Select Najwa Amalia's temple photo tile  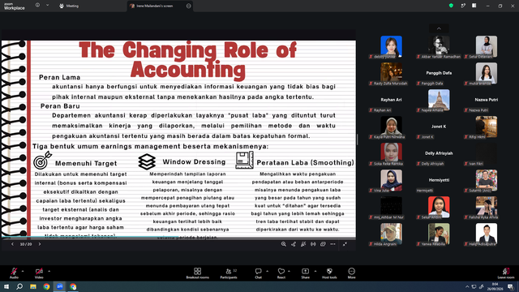[439, 101]
